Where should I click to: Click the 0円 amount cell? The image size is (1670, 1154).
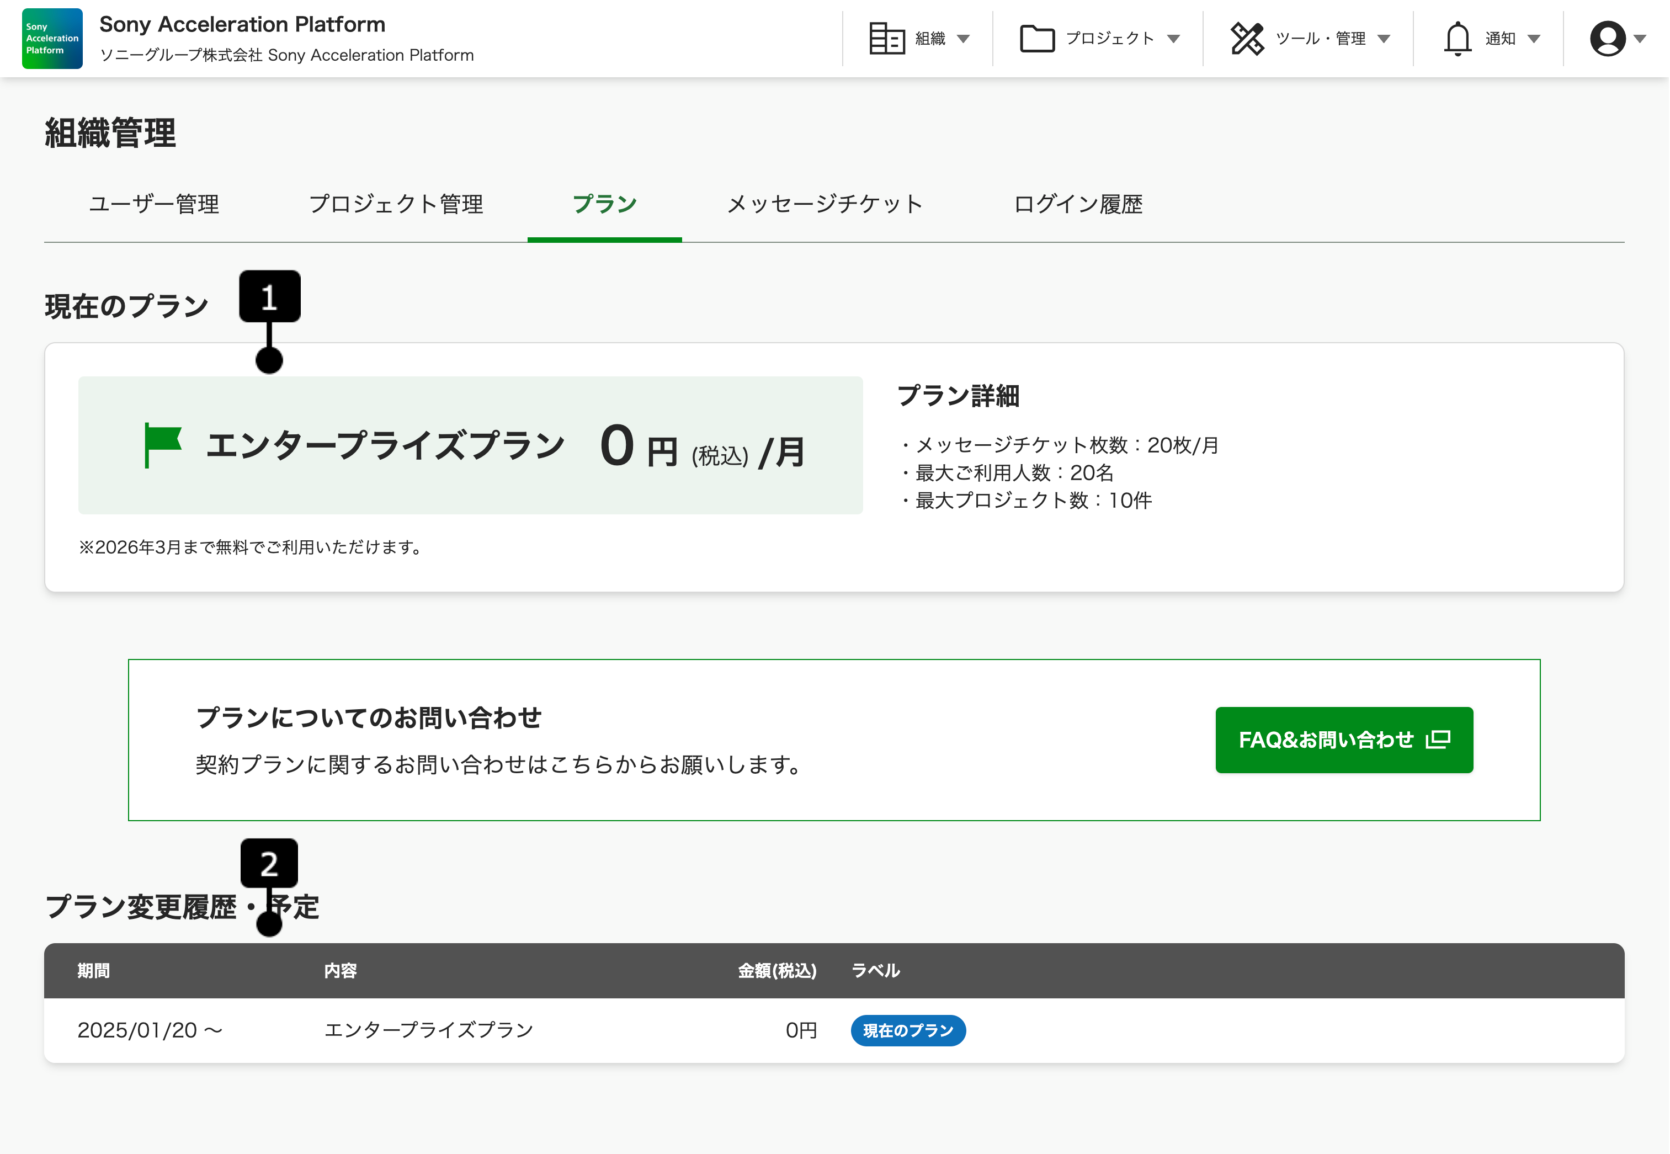(802, 1030)
